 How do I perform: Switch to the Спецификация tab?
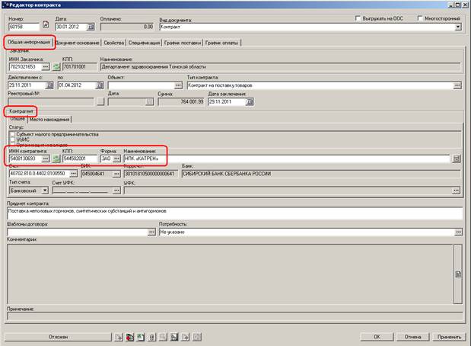[x=145, y=43]
